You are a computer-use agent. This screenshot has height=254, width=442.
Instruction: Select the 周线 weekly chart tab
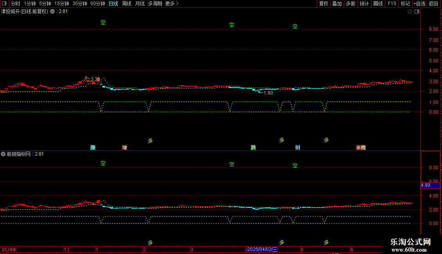point(127,4)
